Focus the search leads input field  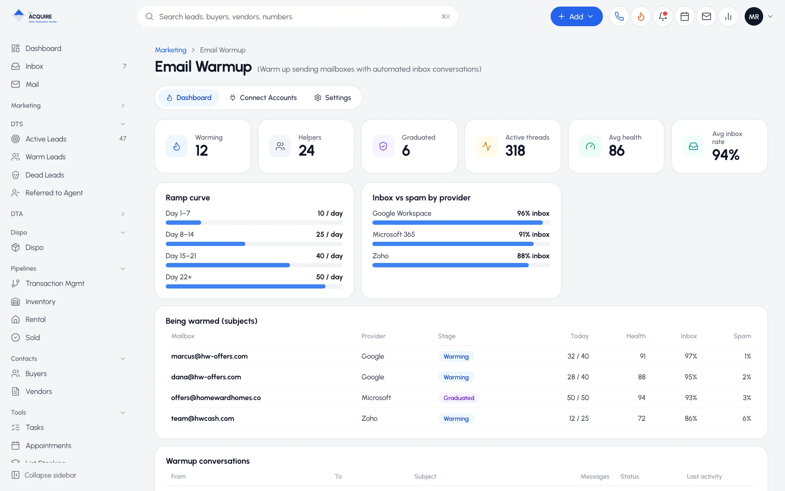298,16
